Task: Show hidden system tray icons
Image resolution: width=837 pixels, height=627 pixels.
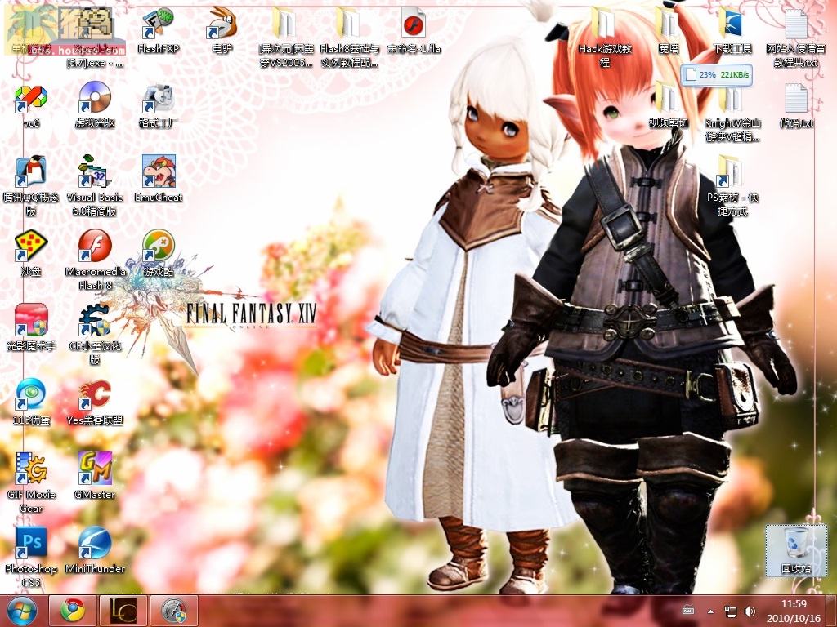Action: [710, 611]
